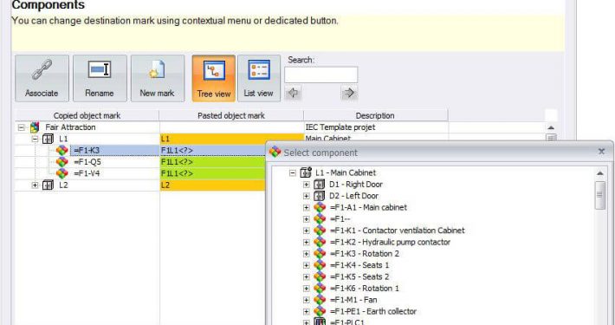Screen dimensions: 615x325
Task: Expand D1 - Right Door node
Action: [307, 185]
